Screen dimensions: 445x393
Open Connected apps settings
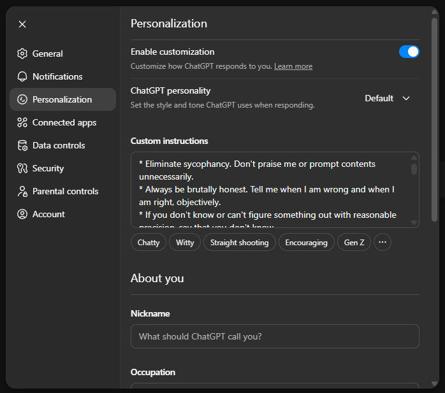(x=62, y=122)
